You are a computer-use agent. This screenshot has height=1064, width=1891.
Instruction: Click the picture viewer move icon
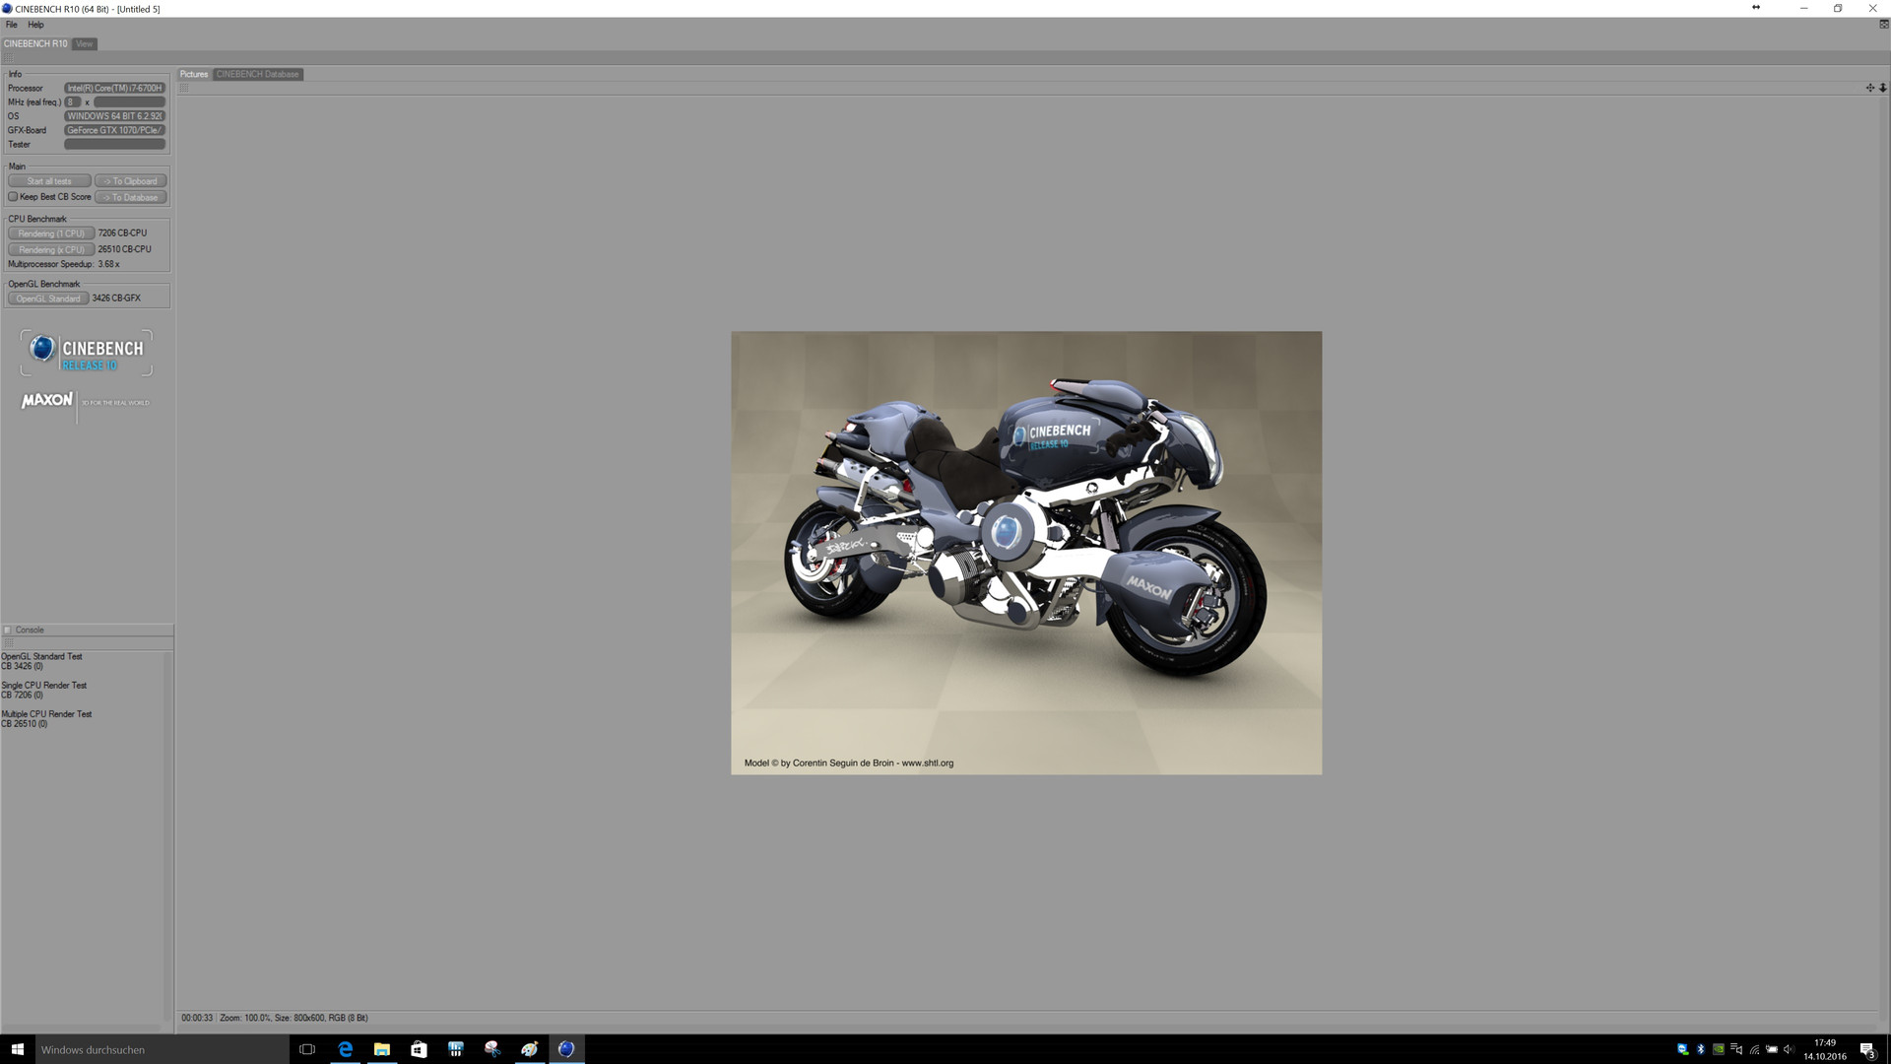[x=1870, y=88]
